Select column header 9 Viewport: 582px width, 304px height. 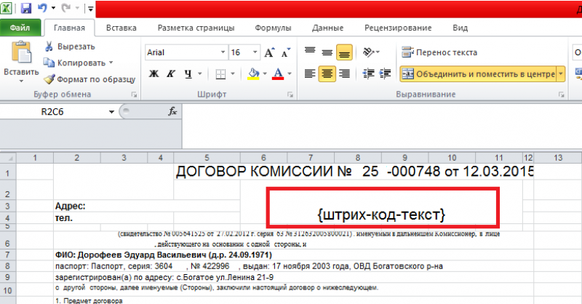(404, 158)
